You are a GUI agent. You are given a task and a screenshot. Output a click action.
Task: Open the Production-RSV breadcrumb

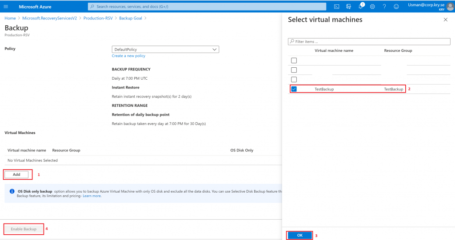click(98, 18)
